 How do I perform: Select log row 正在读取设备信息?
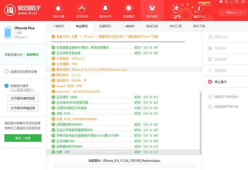(124, 53)
